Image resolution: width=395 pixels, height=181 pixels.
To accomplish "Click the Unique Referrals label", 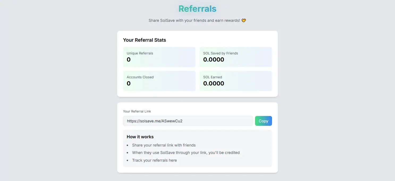I will pos(140,53).
